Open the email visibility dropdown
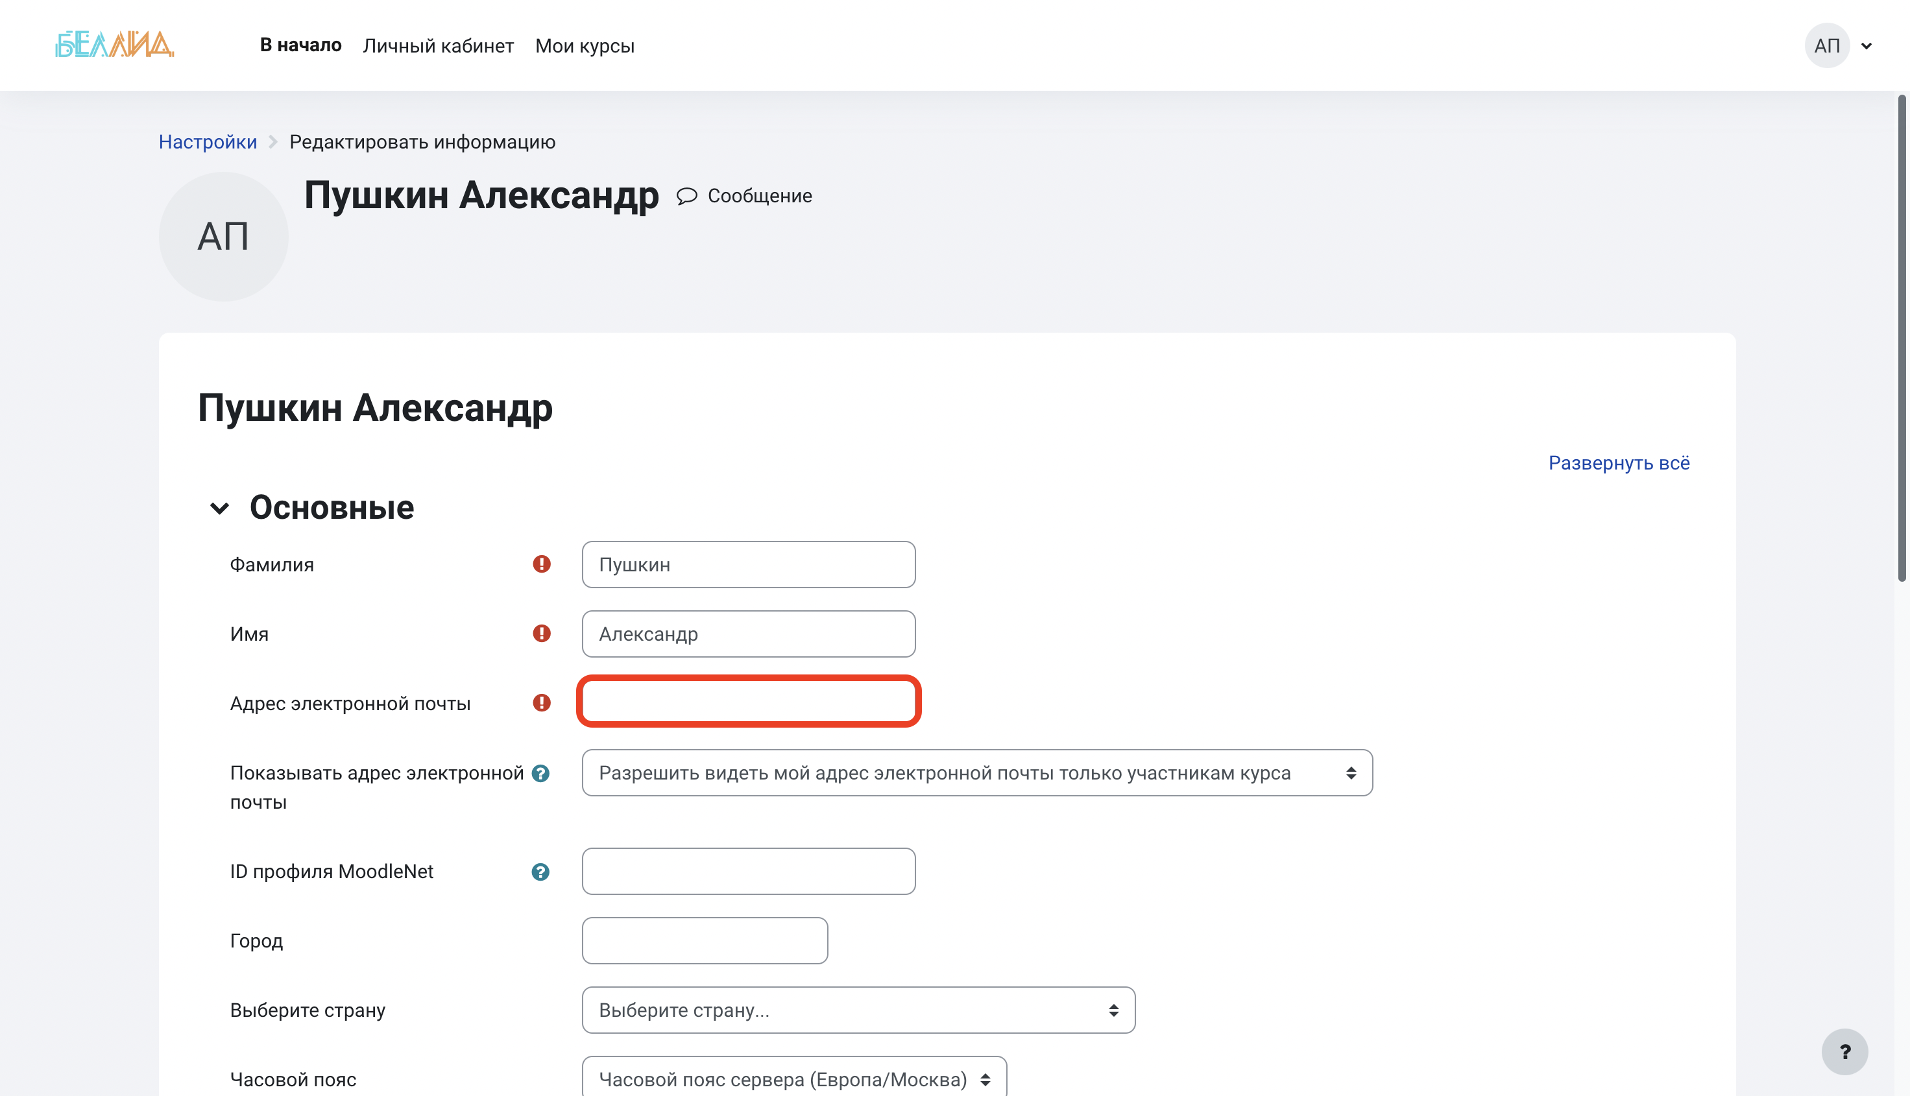Image resolution: width=1910 pixels, height=1096 pixels. point(976,773)
